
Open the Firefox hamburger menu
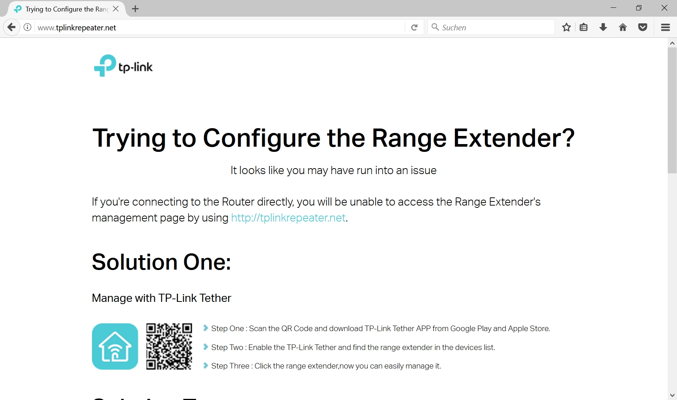coord(666,27)
